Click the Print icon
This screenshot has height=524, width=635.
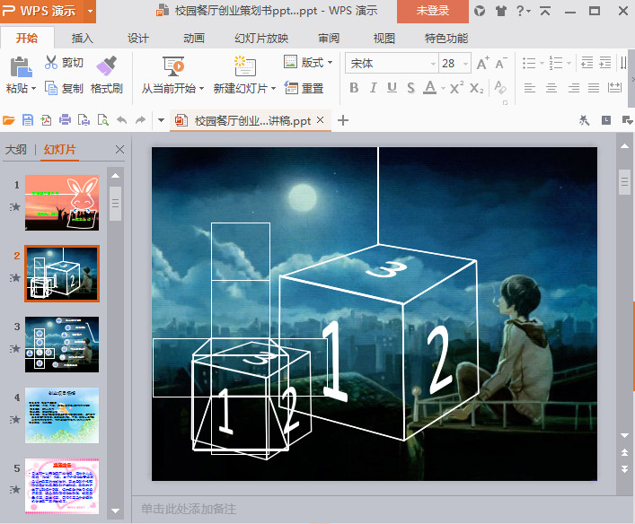[x=66, y=120]
